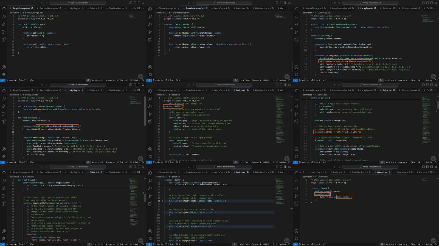Expand the folded giveRightToVote function
This screenshot has width=439, height=246.
163,201
